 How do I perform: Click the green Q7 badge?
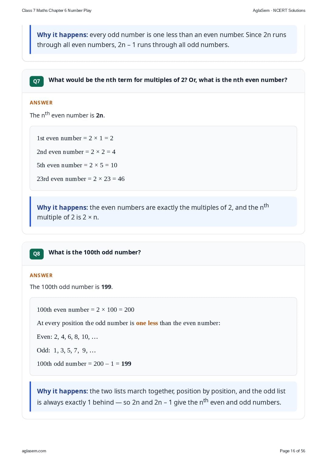coord(36,81)
